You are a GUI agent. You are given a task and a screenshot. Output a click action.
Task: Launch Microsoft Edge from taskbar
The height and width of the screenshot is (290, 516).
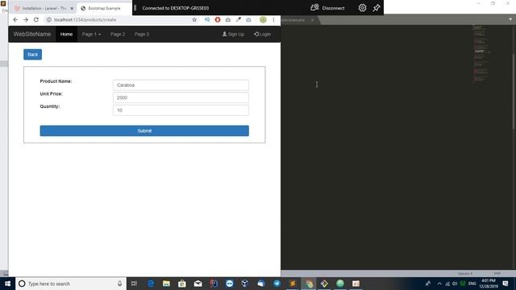(x=151, y=284)
